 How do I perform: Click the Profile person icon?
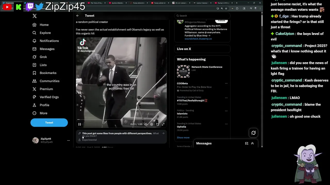coord(34,105)
